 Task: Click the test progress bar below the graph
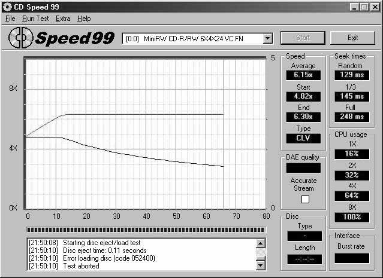tap(145, 230)
